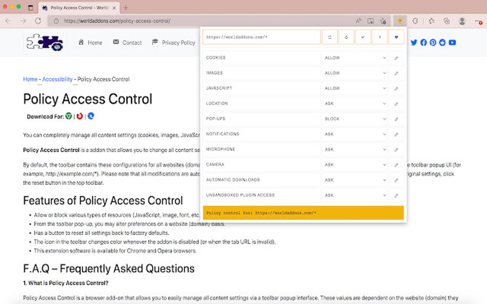The width and height of the screenshot is (487, 304).
Task: Open the browser Settings and more menu
Action: (x=478, y=21)
